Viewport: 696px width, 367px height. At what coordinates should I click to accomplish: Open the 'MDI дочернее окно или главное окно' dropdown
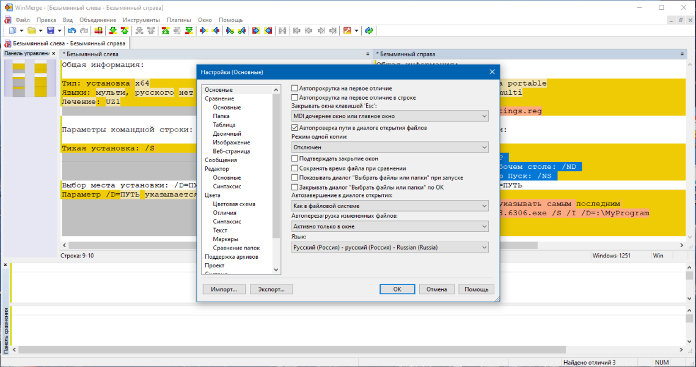[x=390, y=116]
